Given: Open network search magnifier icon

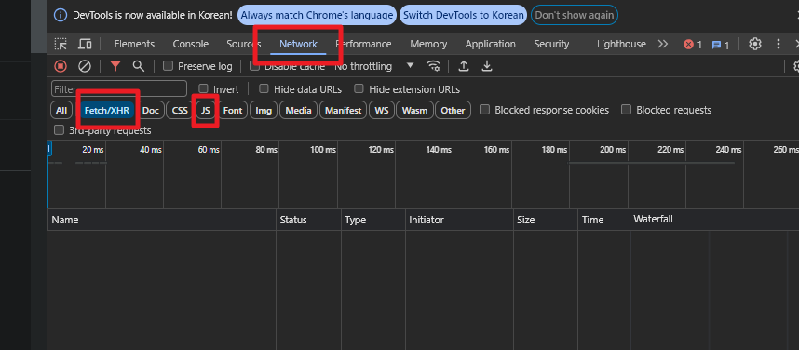Looking at the screenshot, I should tap(138, 66).
